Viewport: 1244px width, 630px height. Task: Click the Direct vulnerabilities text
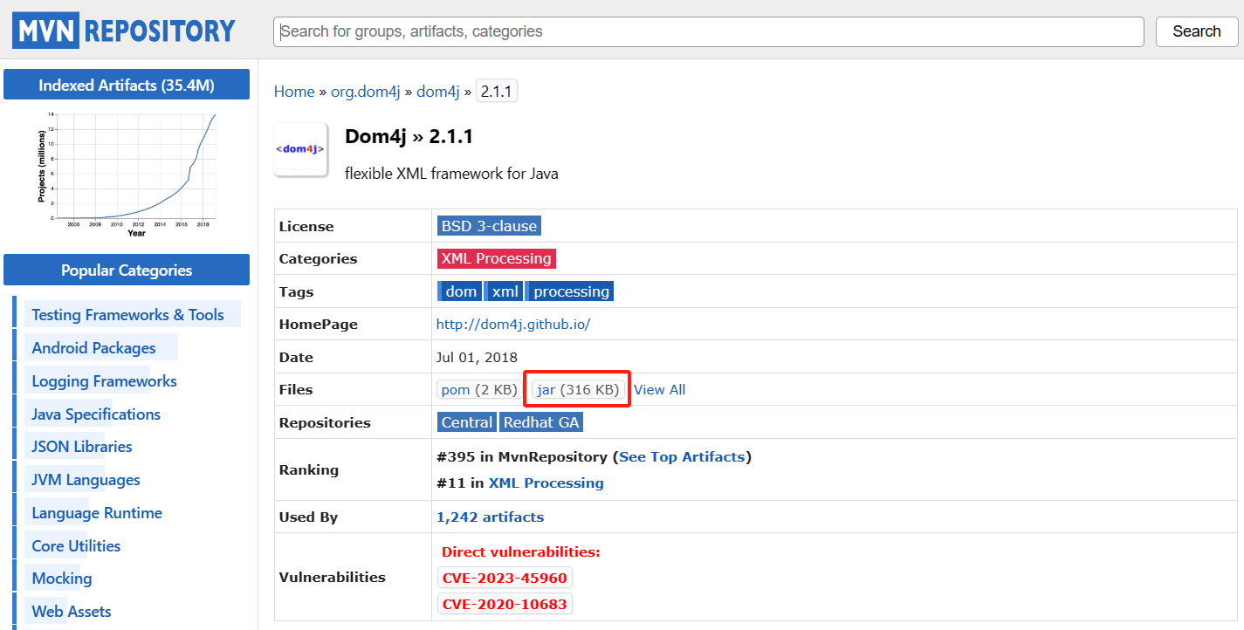click(521, 551)
